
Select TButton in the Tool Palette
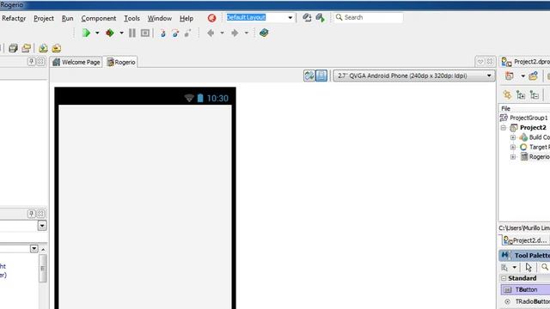point(525,290)
